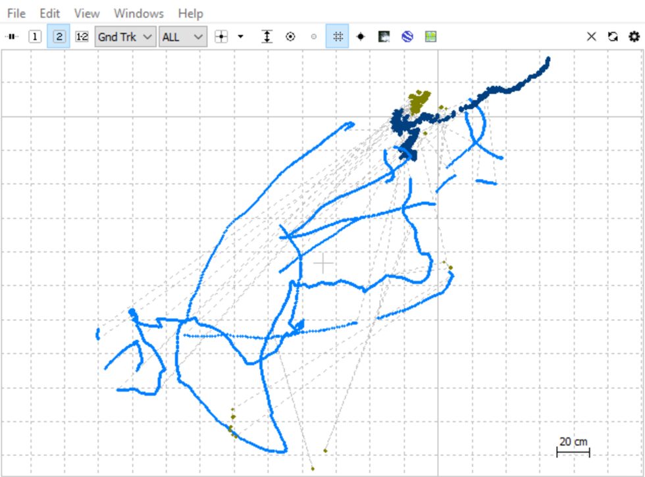Viewport: 645px width, 477px height.
Task: Click the connect/disconnect stream icon
Action: (12, 37)
